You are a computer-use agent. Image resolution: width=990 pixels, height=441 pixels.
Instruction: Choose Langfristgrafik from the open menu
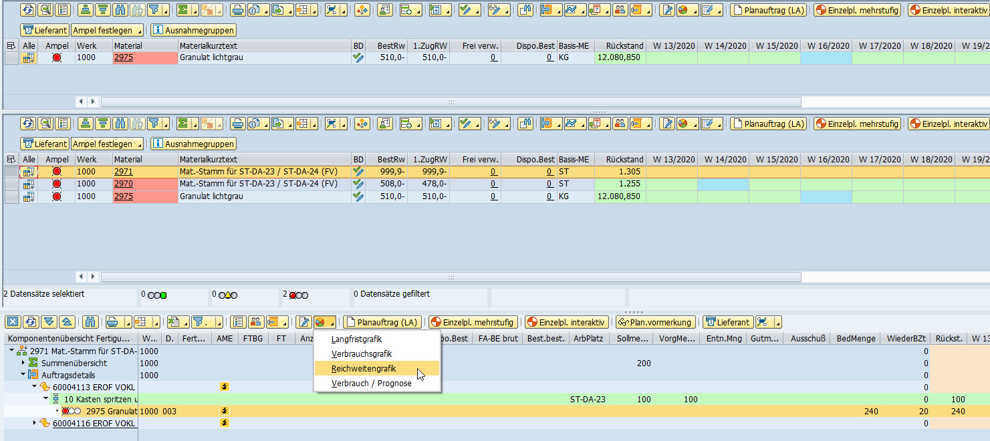click(356, 339)
